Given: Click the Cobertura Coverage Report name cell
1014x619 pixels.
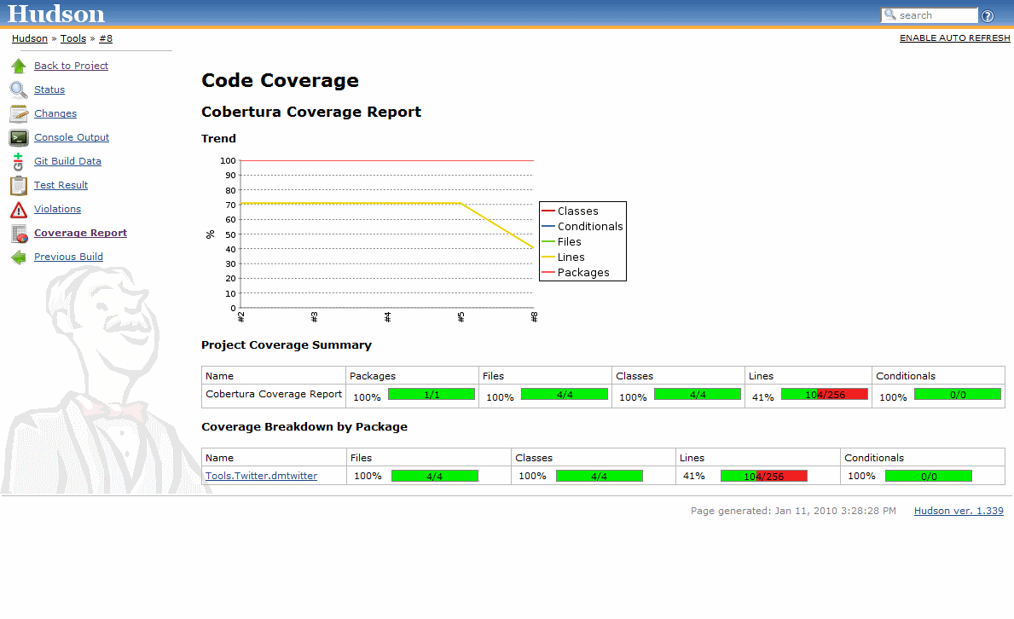Looking at the screenshot, I should pyautogui.click(x=274, y=394).
